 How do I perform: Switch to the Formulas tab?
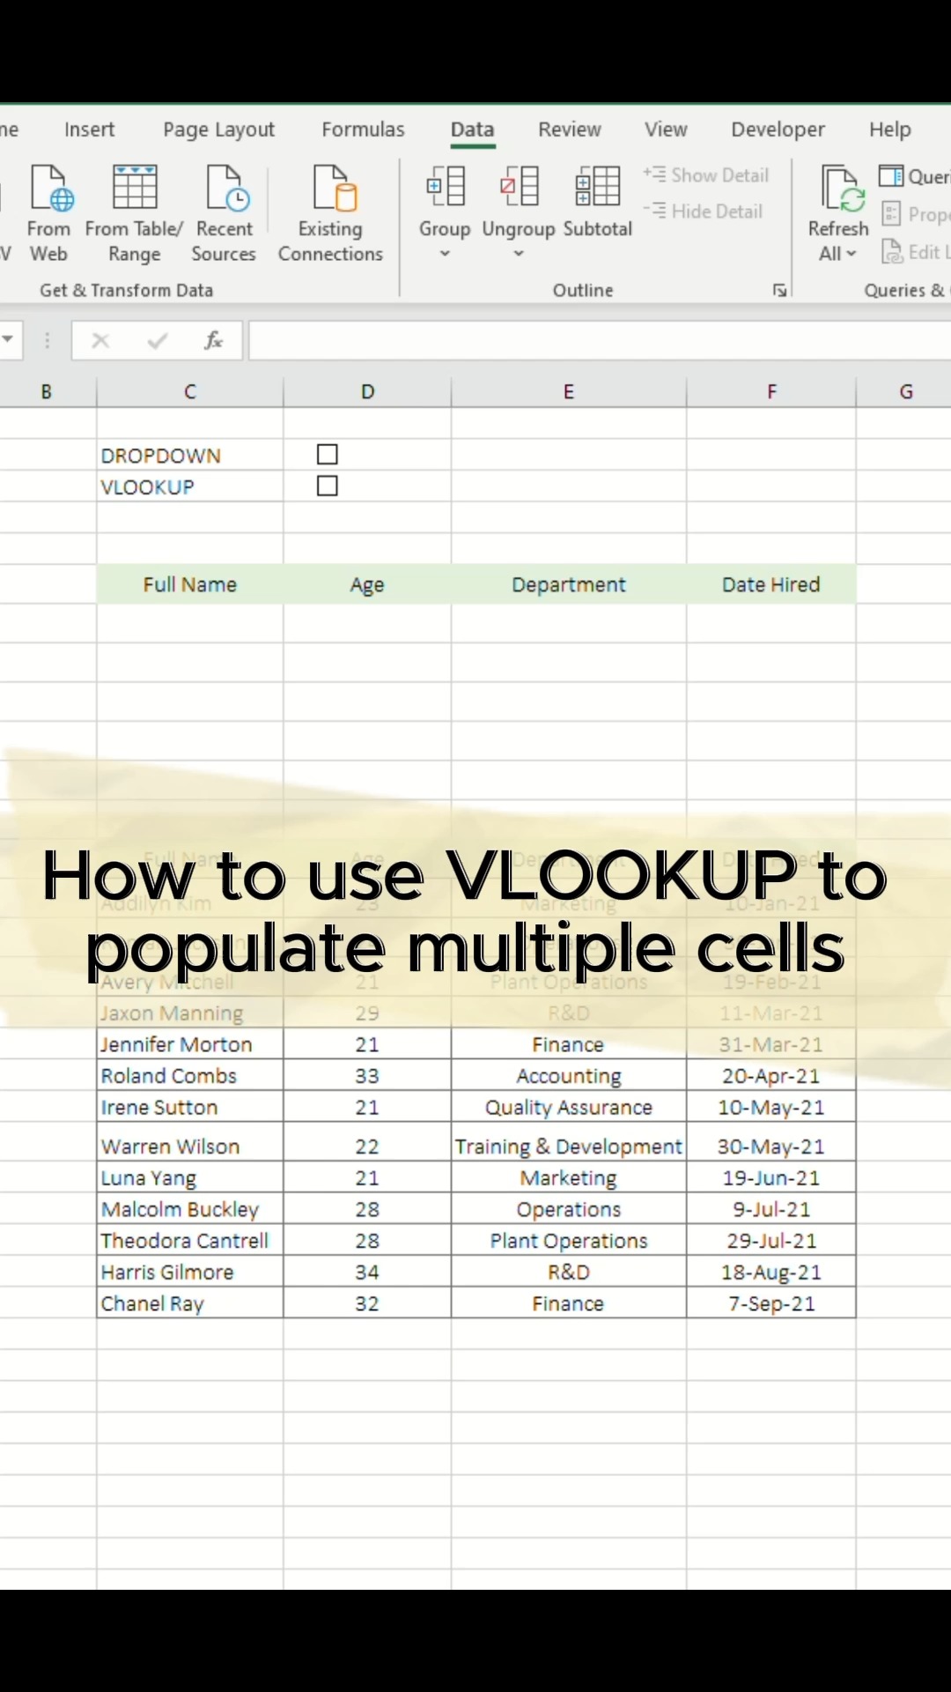click(363, 130)
